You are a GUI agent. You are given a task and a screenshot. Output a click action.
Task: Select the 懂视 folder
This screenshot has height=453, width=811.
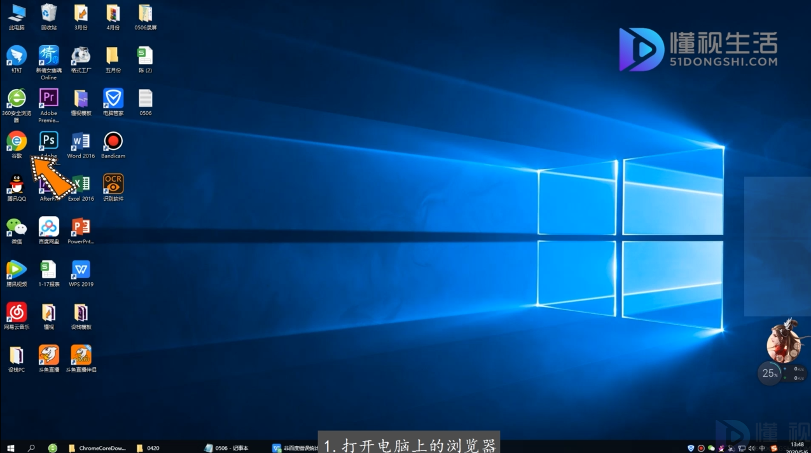click(49, 316)
